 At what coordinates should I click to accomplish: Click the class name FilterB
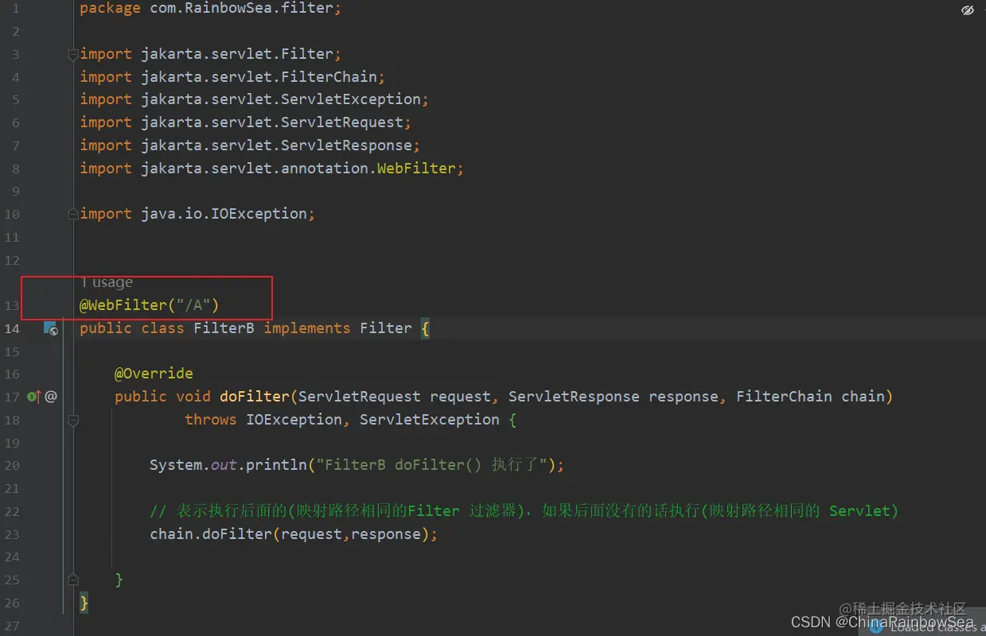point(224,328)
